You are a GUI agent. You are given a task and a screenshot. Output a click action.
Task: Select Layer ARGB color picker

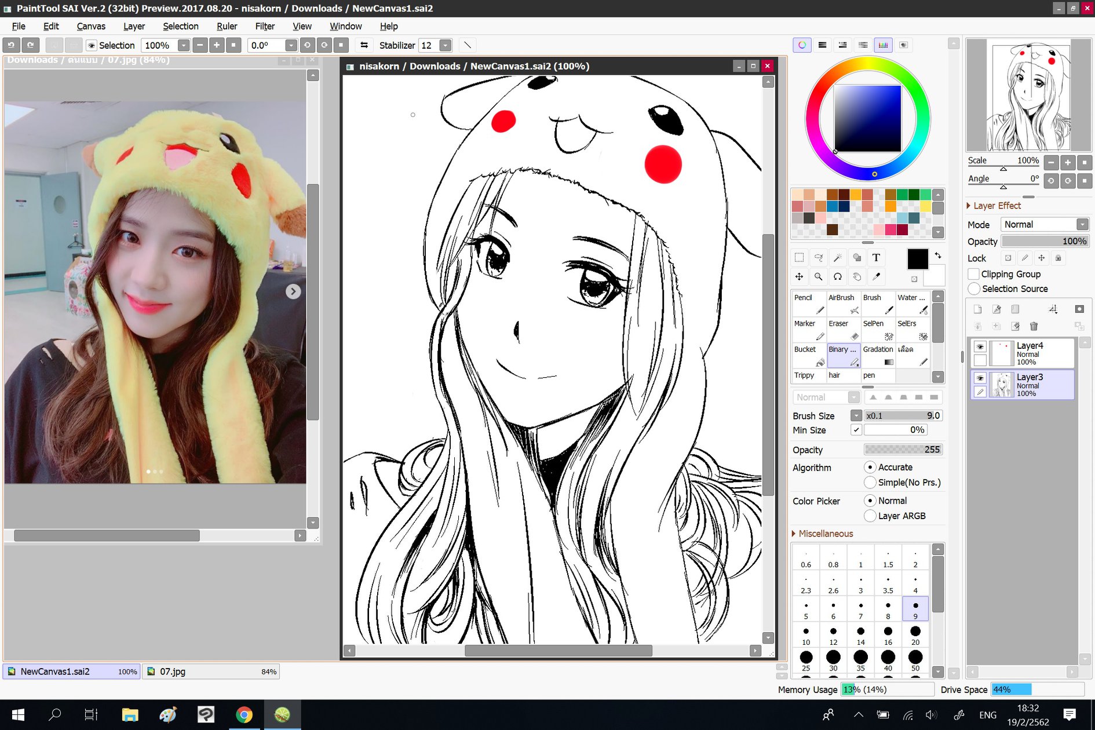point(870,516)
